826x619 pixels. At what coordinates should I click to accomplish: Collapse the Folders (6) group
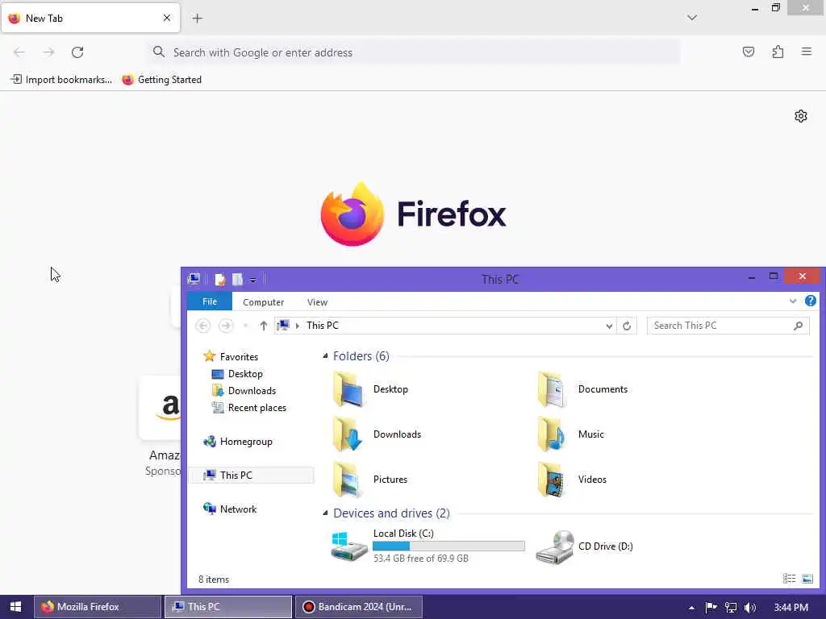click(x=326, y=356)
